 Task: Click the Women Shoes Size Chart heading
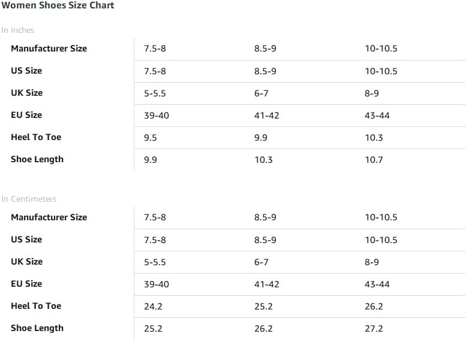(58, 5)
